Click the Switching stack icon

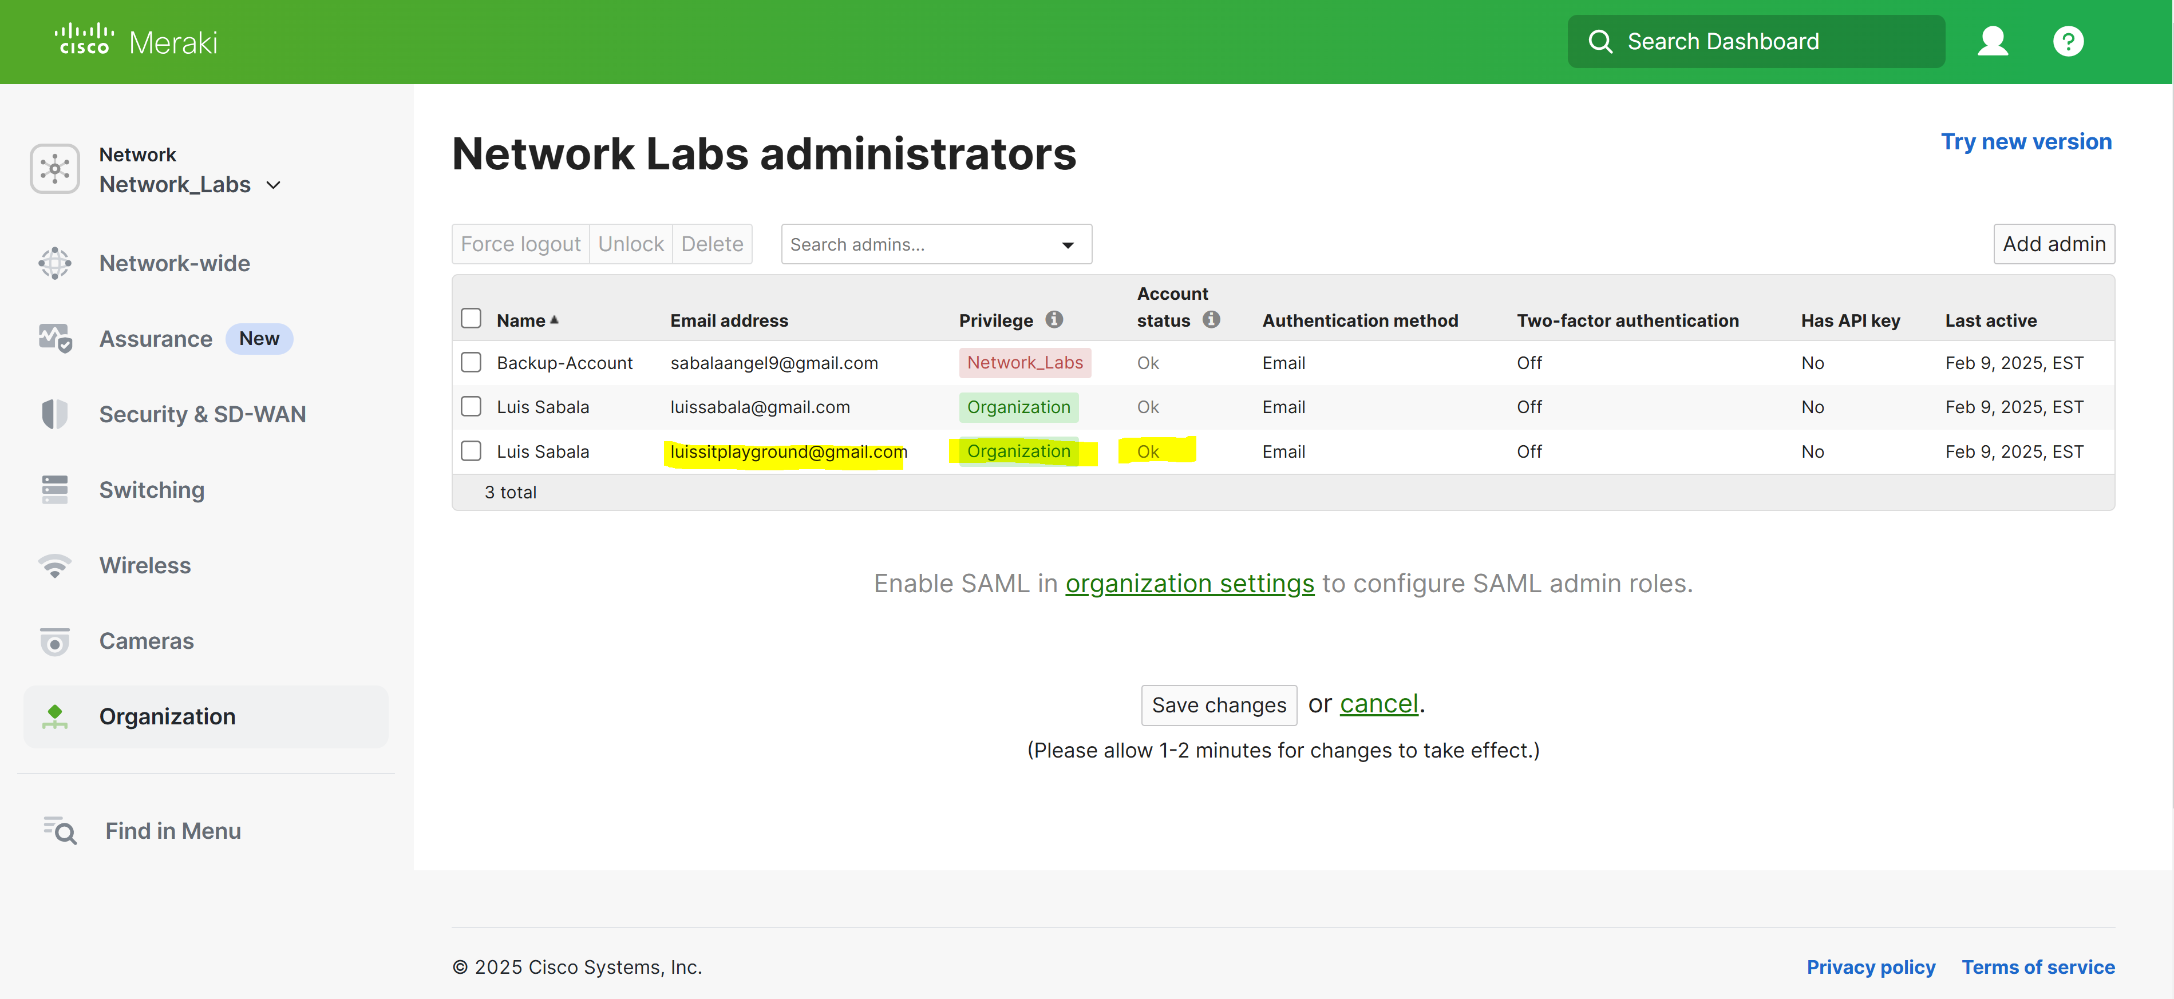[x=55, y=489]
